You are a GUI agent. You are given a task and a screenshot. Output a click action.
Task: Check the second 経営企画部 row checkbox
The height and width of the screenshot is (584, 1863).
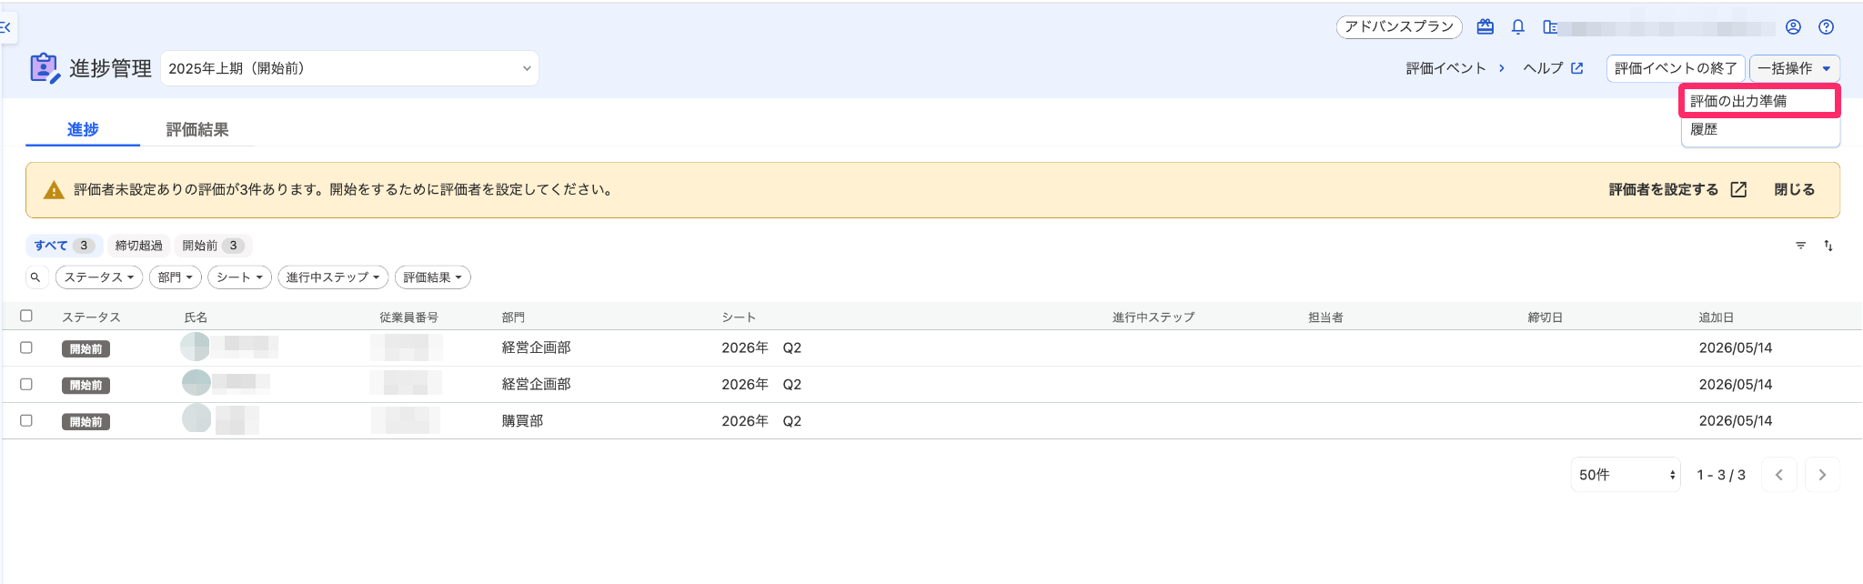(26, 384)
